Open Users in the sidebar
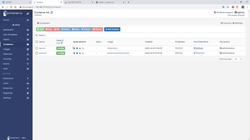Image resolution: width=250 pixels, height=140 pixels. coord(6,83)
